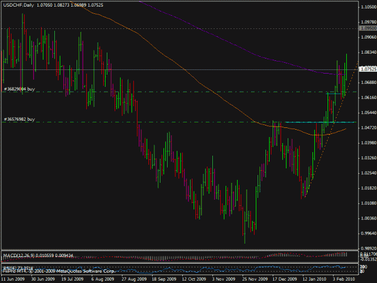Viewport: 377px width, 283px height.
Task: Click the 1.08340 price scale label
Action: point(369,52)
